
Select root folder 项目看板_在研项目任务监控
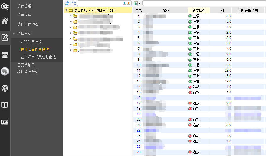(x=95, y=11)
